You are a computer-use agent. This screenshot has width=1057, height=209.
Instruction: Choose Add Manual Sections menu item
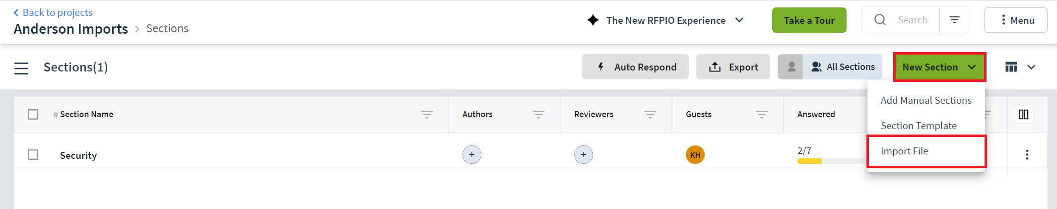[x=925, y=100]
